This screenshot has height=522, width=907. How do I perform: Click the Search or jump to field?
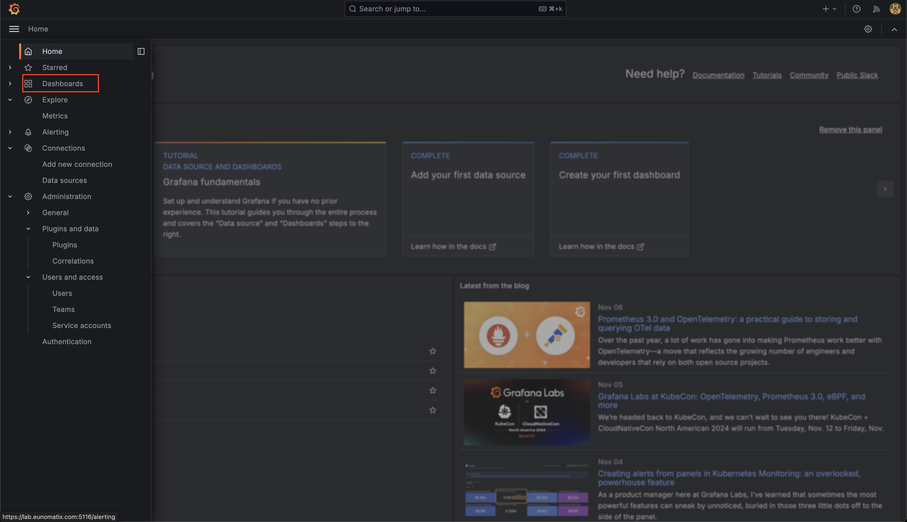coord(455,9)
